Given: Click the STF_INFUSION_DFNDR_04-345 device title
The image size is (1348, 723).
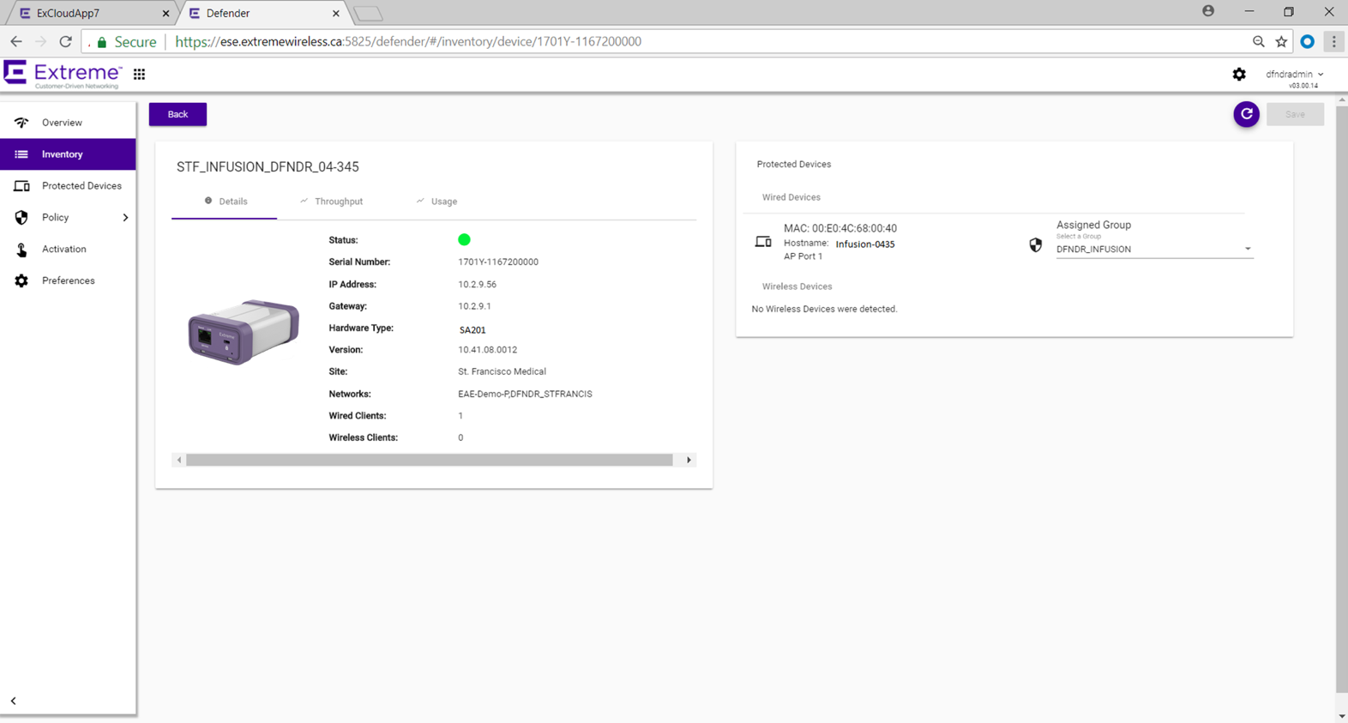Looking at the screenshot, I should pyautogui.click(x=268, y=167).
